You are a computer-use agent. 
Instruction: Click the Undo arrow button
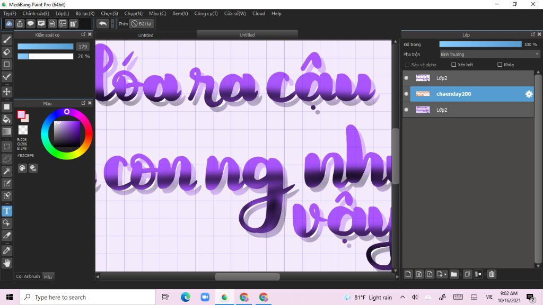pyautogui.click(x=102, y=23)
